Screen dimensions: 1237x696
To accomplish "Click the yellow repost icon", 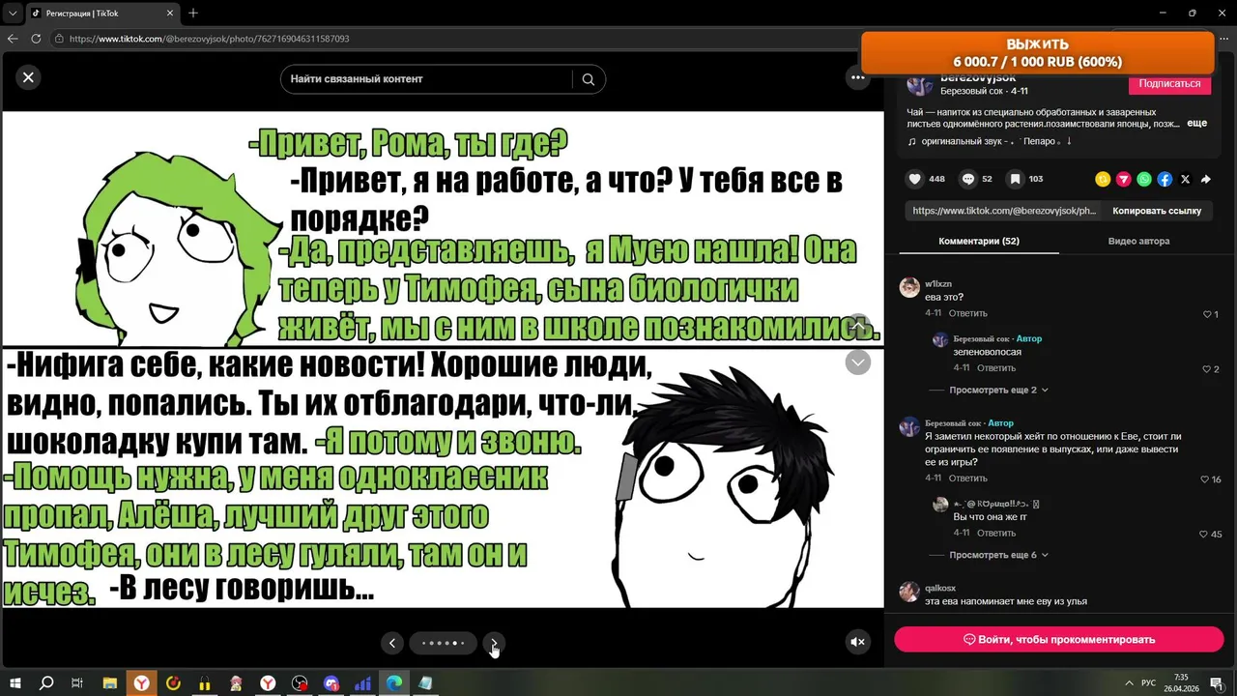I will coord(1103,179).
